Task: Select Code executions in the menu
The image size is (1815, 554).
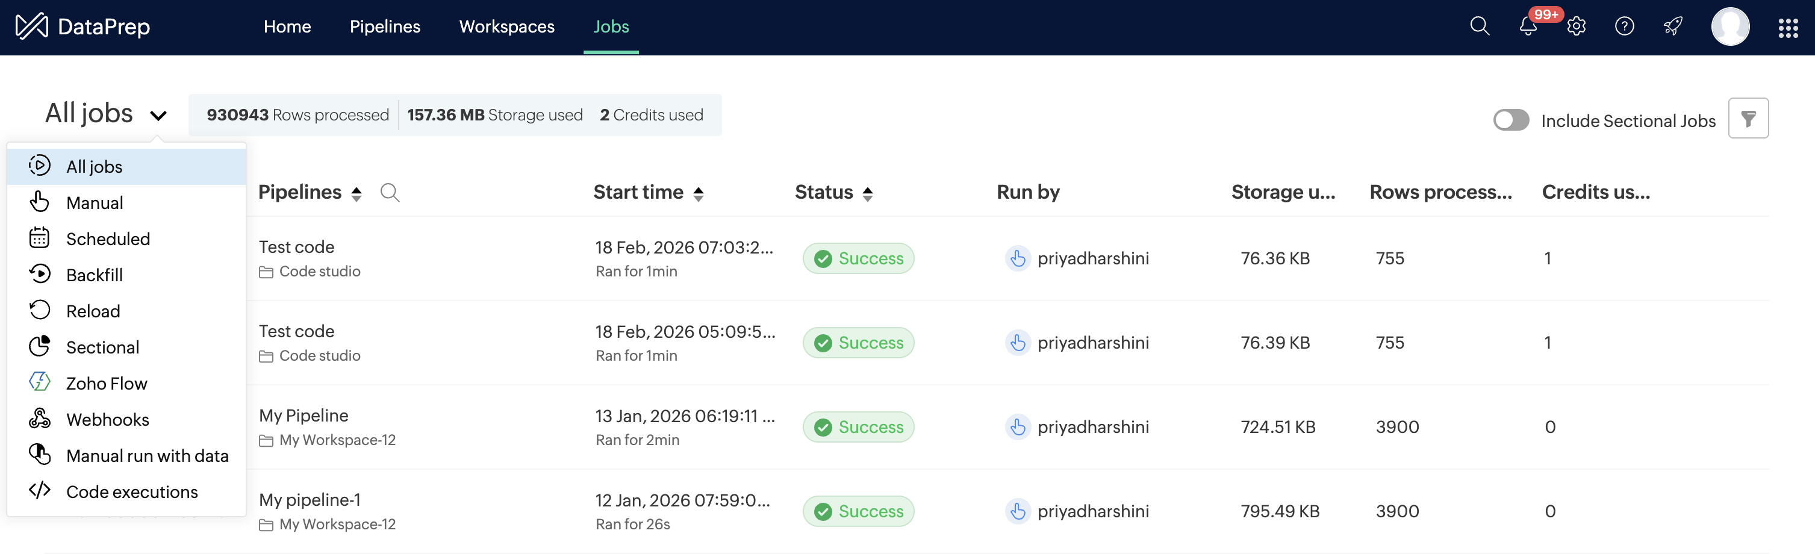Action: (132, 492)
